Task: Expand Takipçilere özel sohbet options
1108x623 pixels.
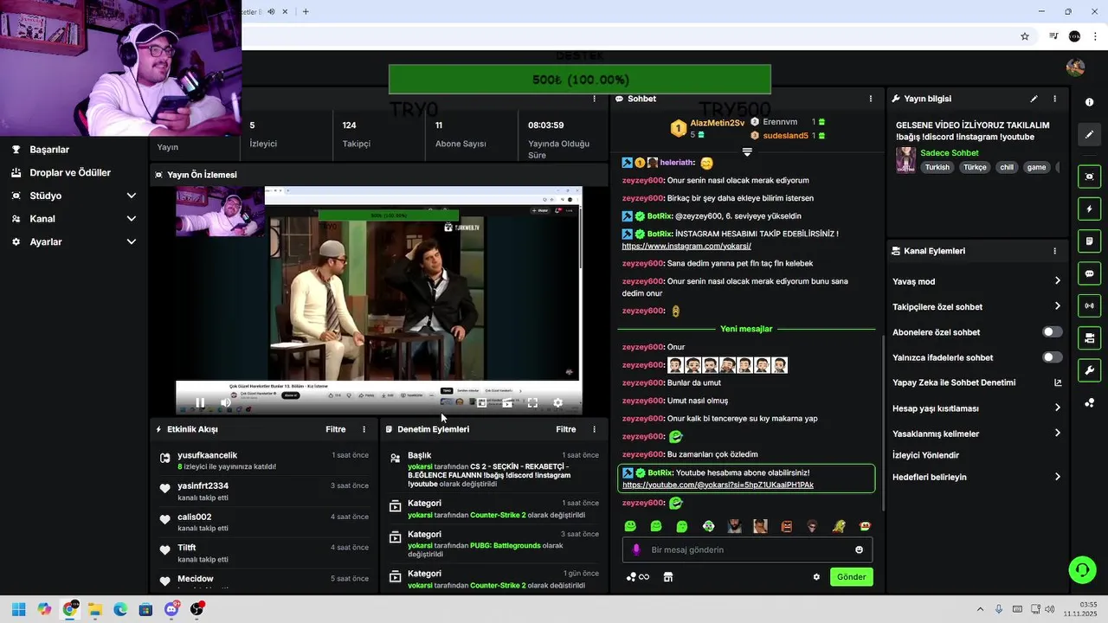Action: (976, 306)
